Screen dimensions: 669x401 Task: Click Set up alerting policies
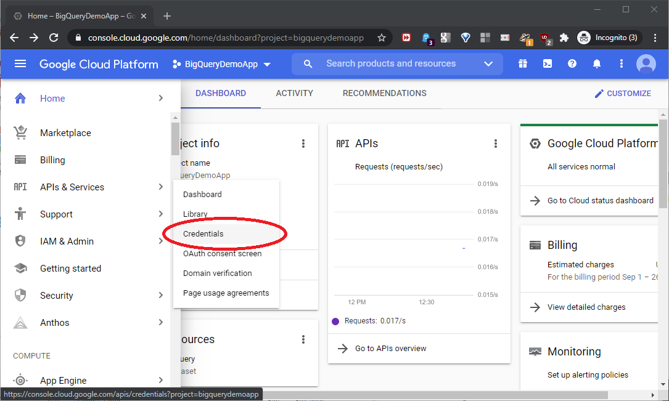coord(588,375)
